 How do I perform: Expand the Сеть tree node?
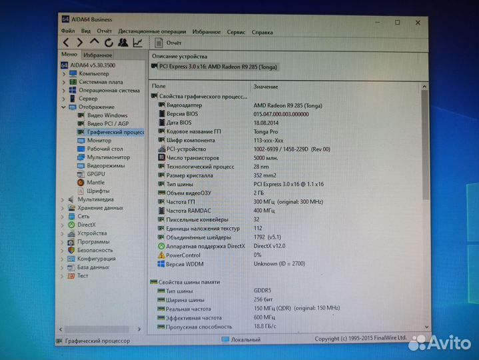tap(63, 217)
